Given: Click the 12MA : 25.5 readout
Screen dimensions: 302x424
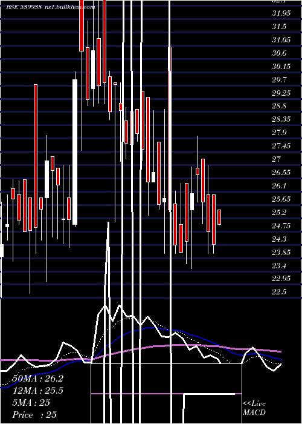Looking at the screenshot, I should (37, 391).
